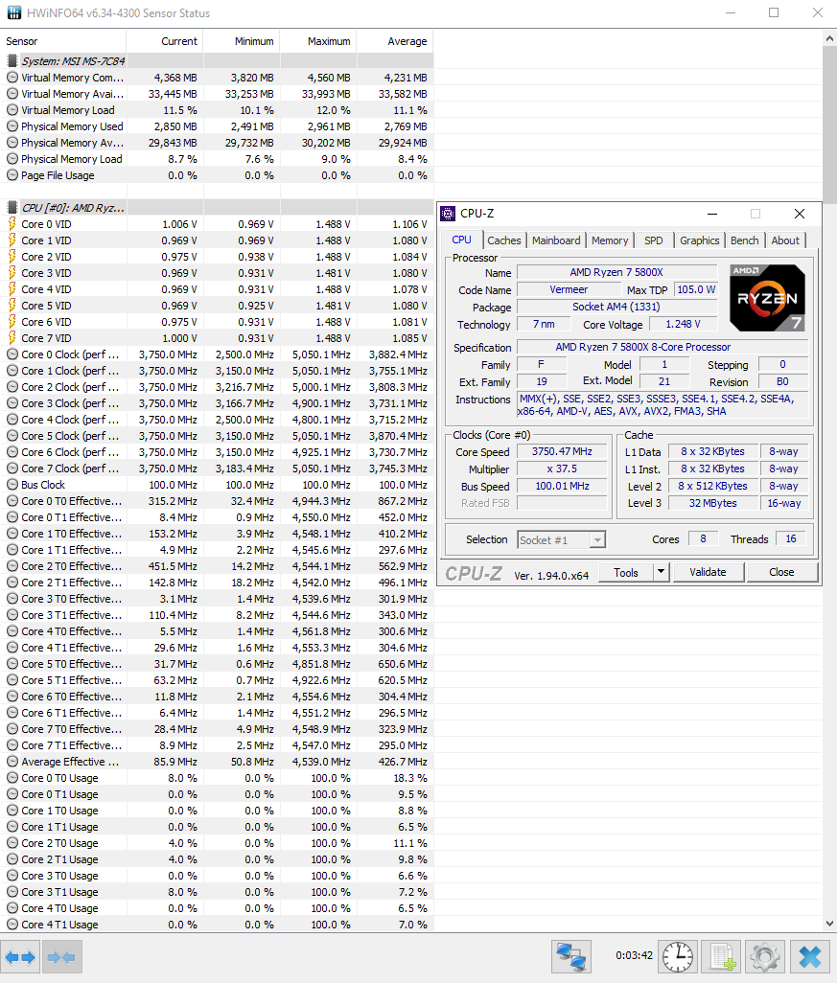Click the Multiplier x 37.5 field
The image size is (837, 983).
(562, 469)
